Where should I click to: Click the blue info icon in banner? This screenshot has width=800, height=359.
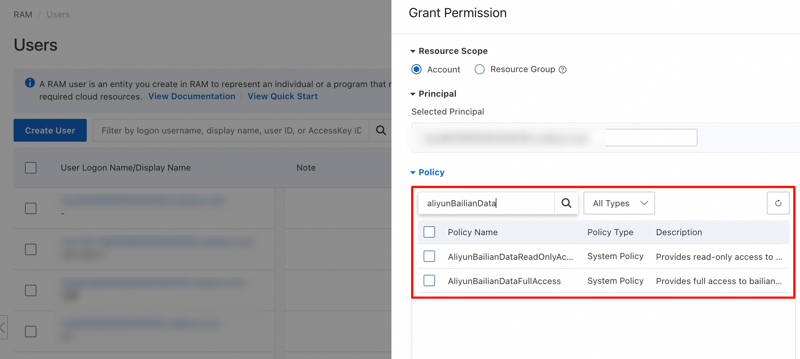click(x=30, y=83)
